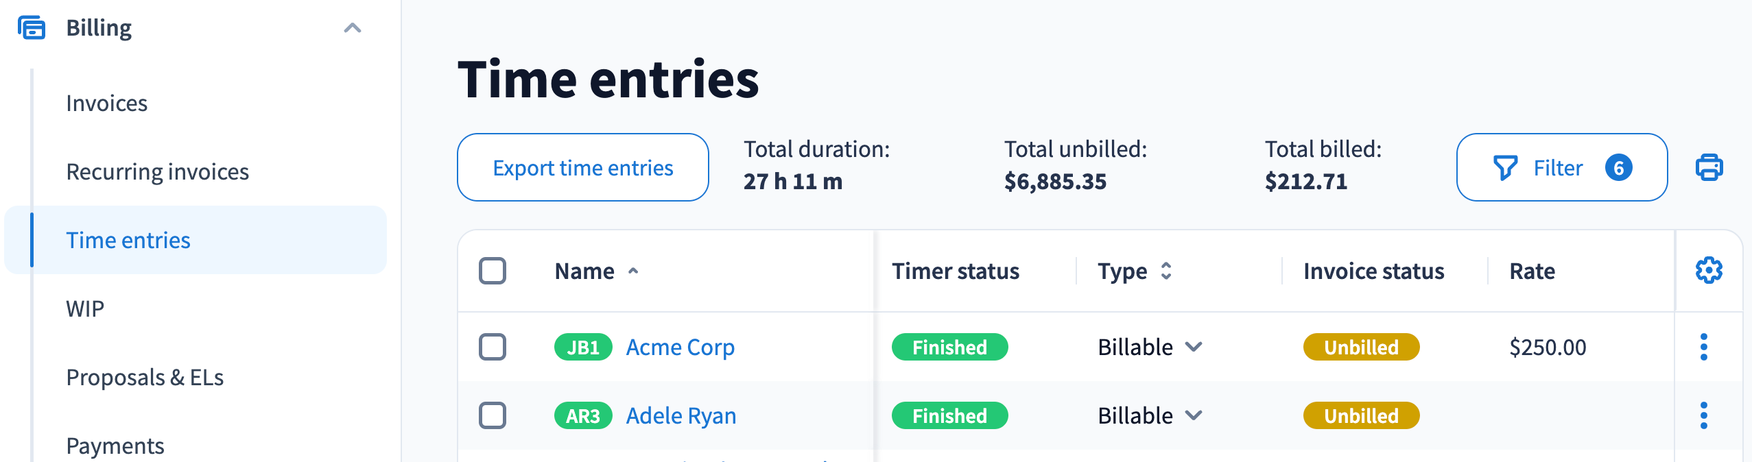Click the print icon beside Filter
This screenshot has height=462, width=1752.
click(x=1709, y=167)
